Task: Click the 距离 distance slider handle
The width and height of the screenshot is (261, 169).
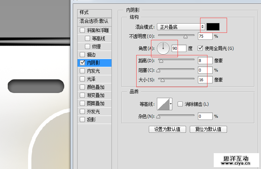Action: pyautogui.click(x=161, y=61)
